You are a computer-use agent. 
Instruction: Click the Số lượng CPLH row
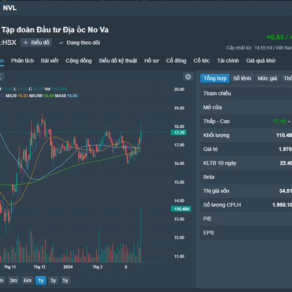coord(246,205)
